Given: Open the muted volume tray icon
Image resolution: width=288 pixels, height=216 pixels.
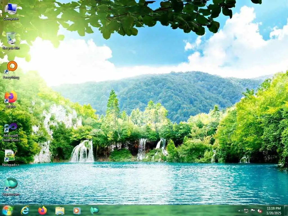Looking at the screenshot, I should pos(260,211).
